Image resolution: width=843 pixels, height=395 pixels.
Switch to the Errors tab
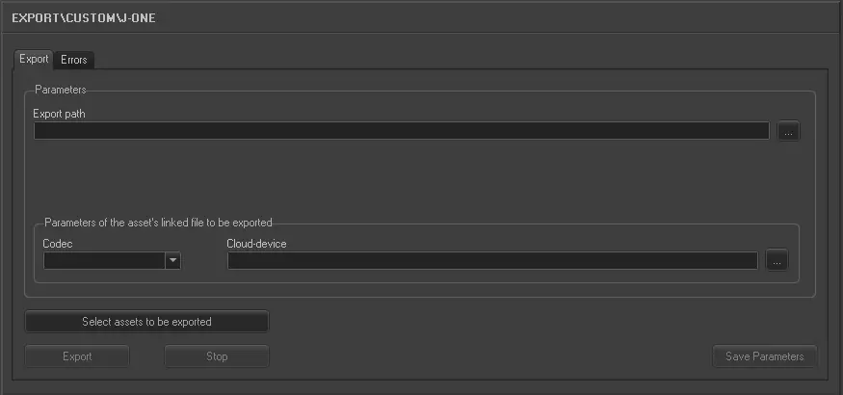click(x=73, y=60)
